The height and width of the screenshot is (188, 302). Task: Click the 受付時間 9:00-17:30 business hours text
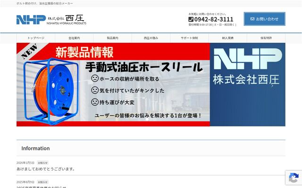click(212, 25)
